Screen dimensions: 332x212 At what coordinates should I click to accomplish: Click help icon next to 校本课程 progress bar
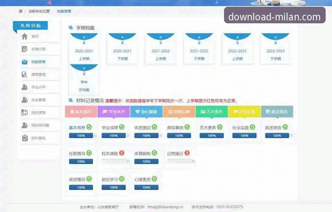128,161
